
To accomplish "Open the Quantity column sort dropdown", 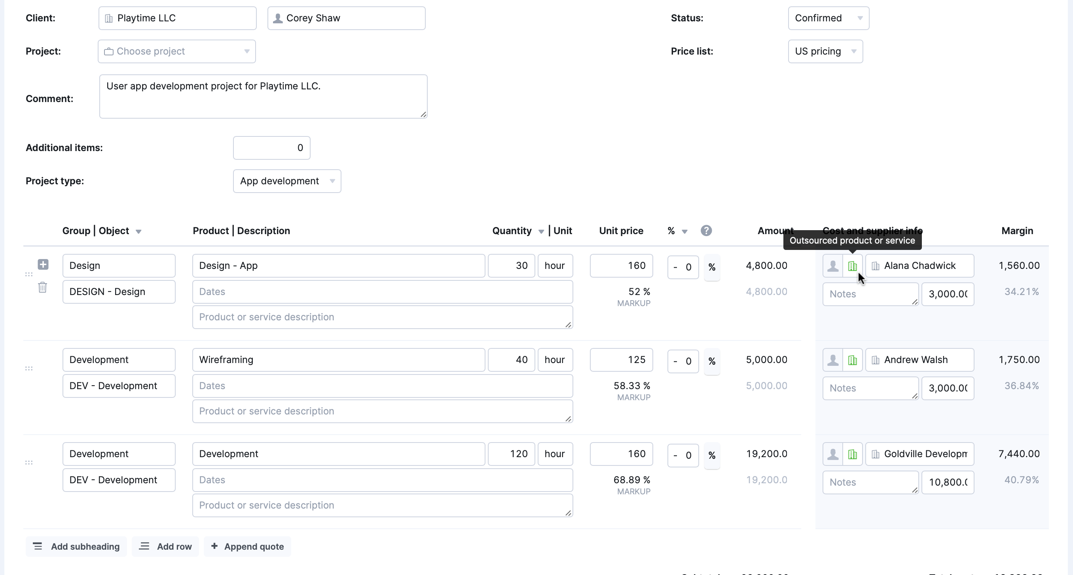I will 541,231.
